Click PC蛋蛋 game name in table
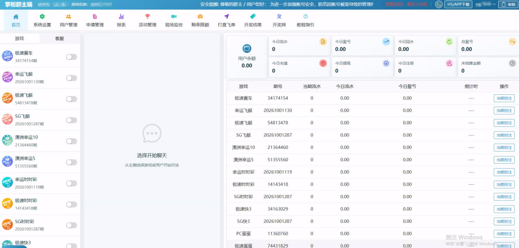The width and height of the screenshot is (519, 248). click(243, 233)
